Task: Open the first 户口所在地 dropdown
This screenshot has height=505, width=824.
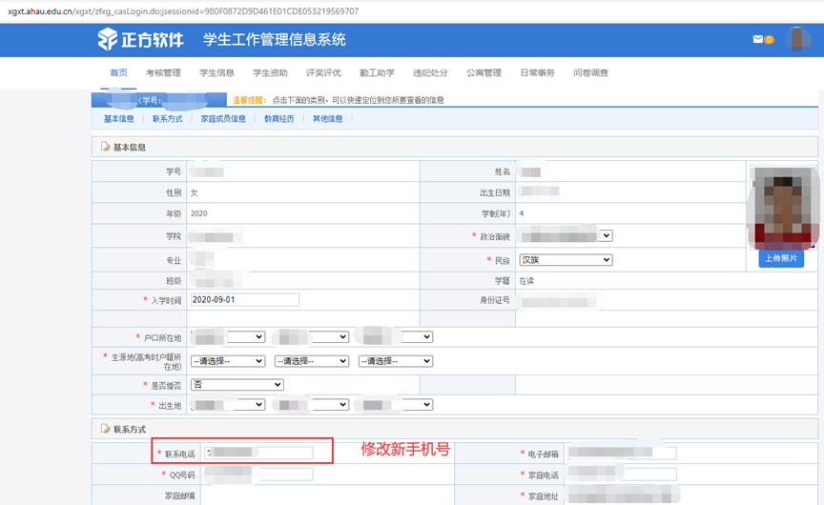Action: click(228, 336)
